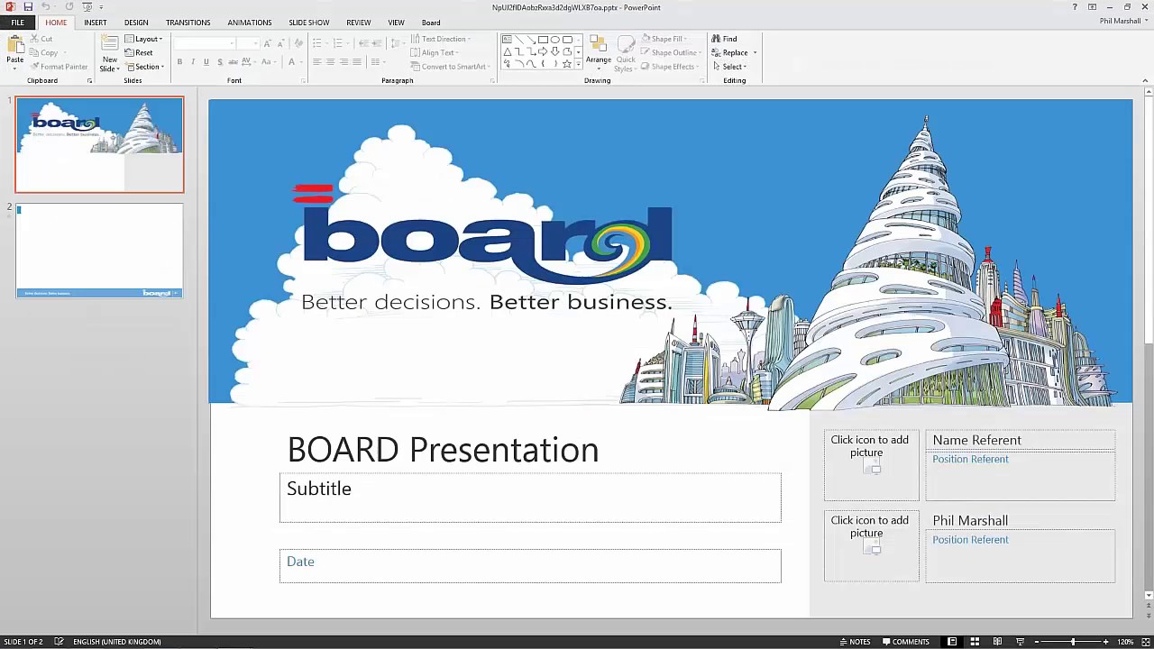Open PowerPoint Help question mark
Viewport: 1154px width, 649px height.
click(x=1075, y=7)
